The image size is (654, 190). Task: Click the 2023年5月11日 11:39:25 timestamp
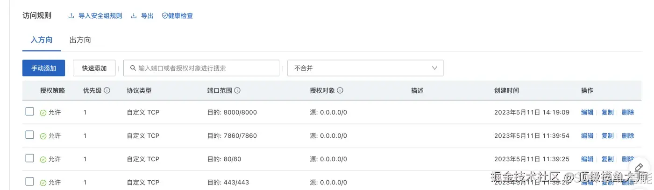coord(532,159)
